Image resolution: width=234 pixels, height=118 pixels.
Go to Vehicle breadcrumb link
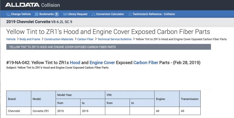[11, 39]
